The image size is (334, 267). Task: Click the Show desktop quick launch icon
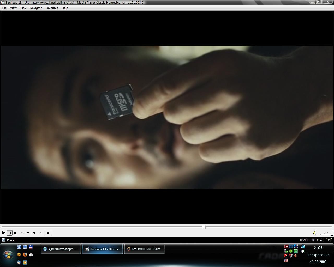click(x=25, y=247)
